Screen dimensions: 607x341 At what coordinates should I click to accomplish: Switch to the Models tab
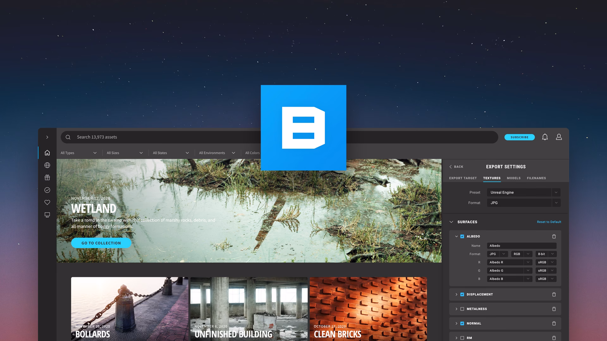(x=513, y=178)
